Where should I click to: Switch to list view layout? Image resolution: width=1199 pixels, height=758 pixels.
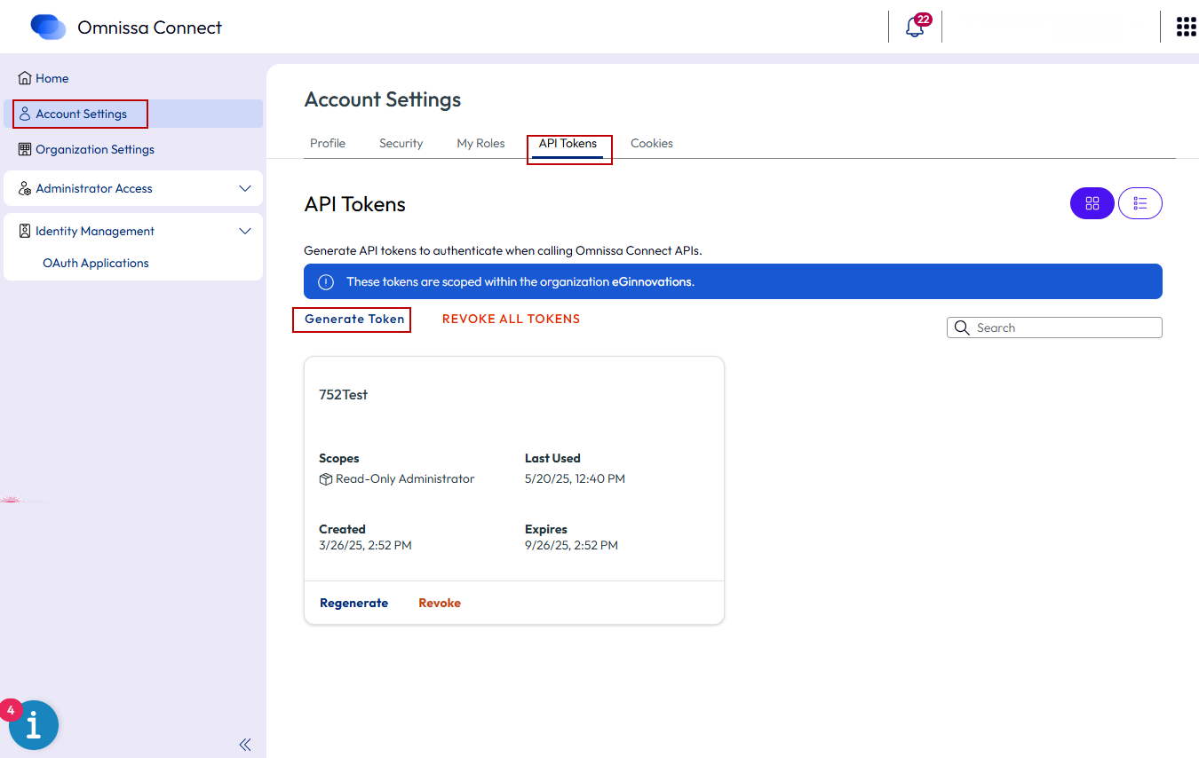pos(1140,203)
